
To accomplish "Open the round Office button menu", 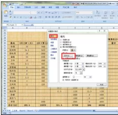I will (5, 5).
